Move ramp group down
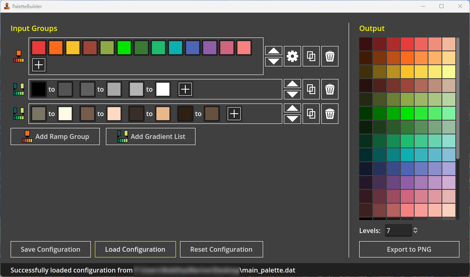 274,62
